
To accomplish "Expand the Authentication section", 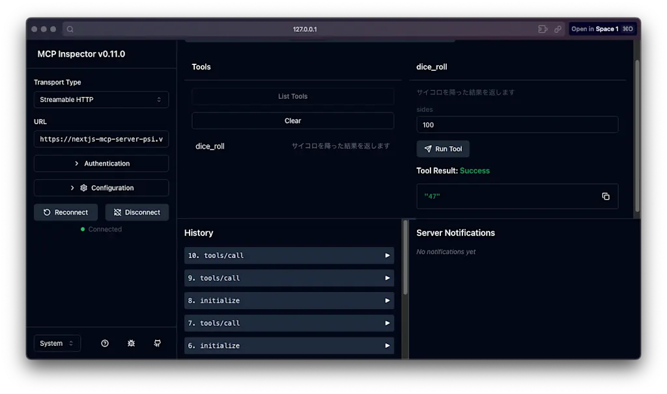I will point(101,163).
